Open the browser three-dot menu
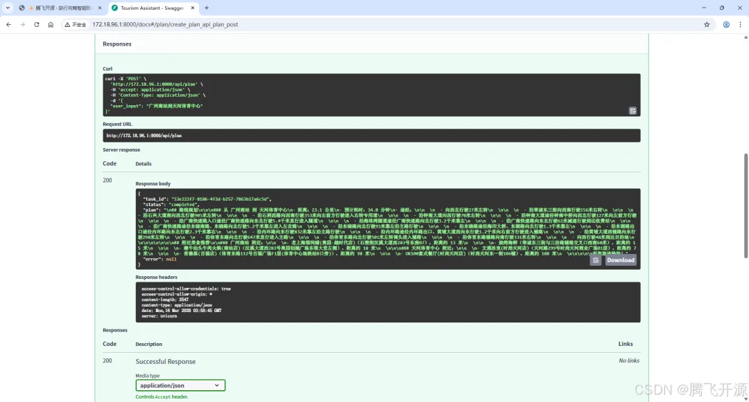This screenshot has height=402, width=749. tap(741, 24)
